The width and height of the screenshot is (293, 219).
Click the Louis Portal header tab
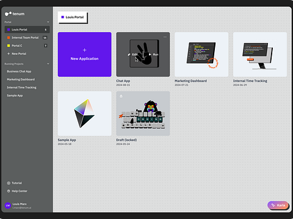[73, 17]
